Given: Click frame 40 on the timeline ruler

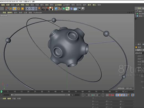Looking at the screenshot, I should (55, 92).
